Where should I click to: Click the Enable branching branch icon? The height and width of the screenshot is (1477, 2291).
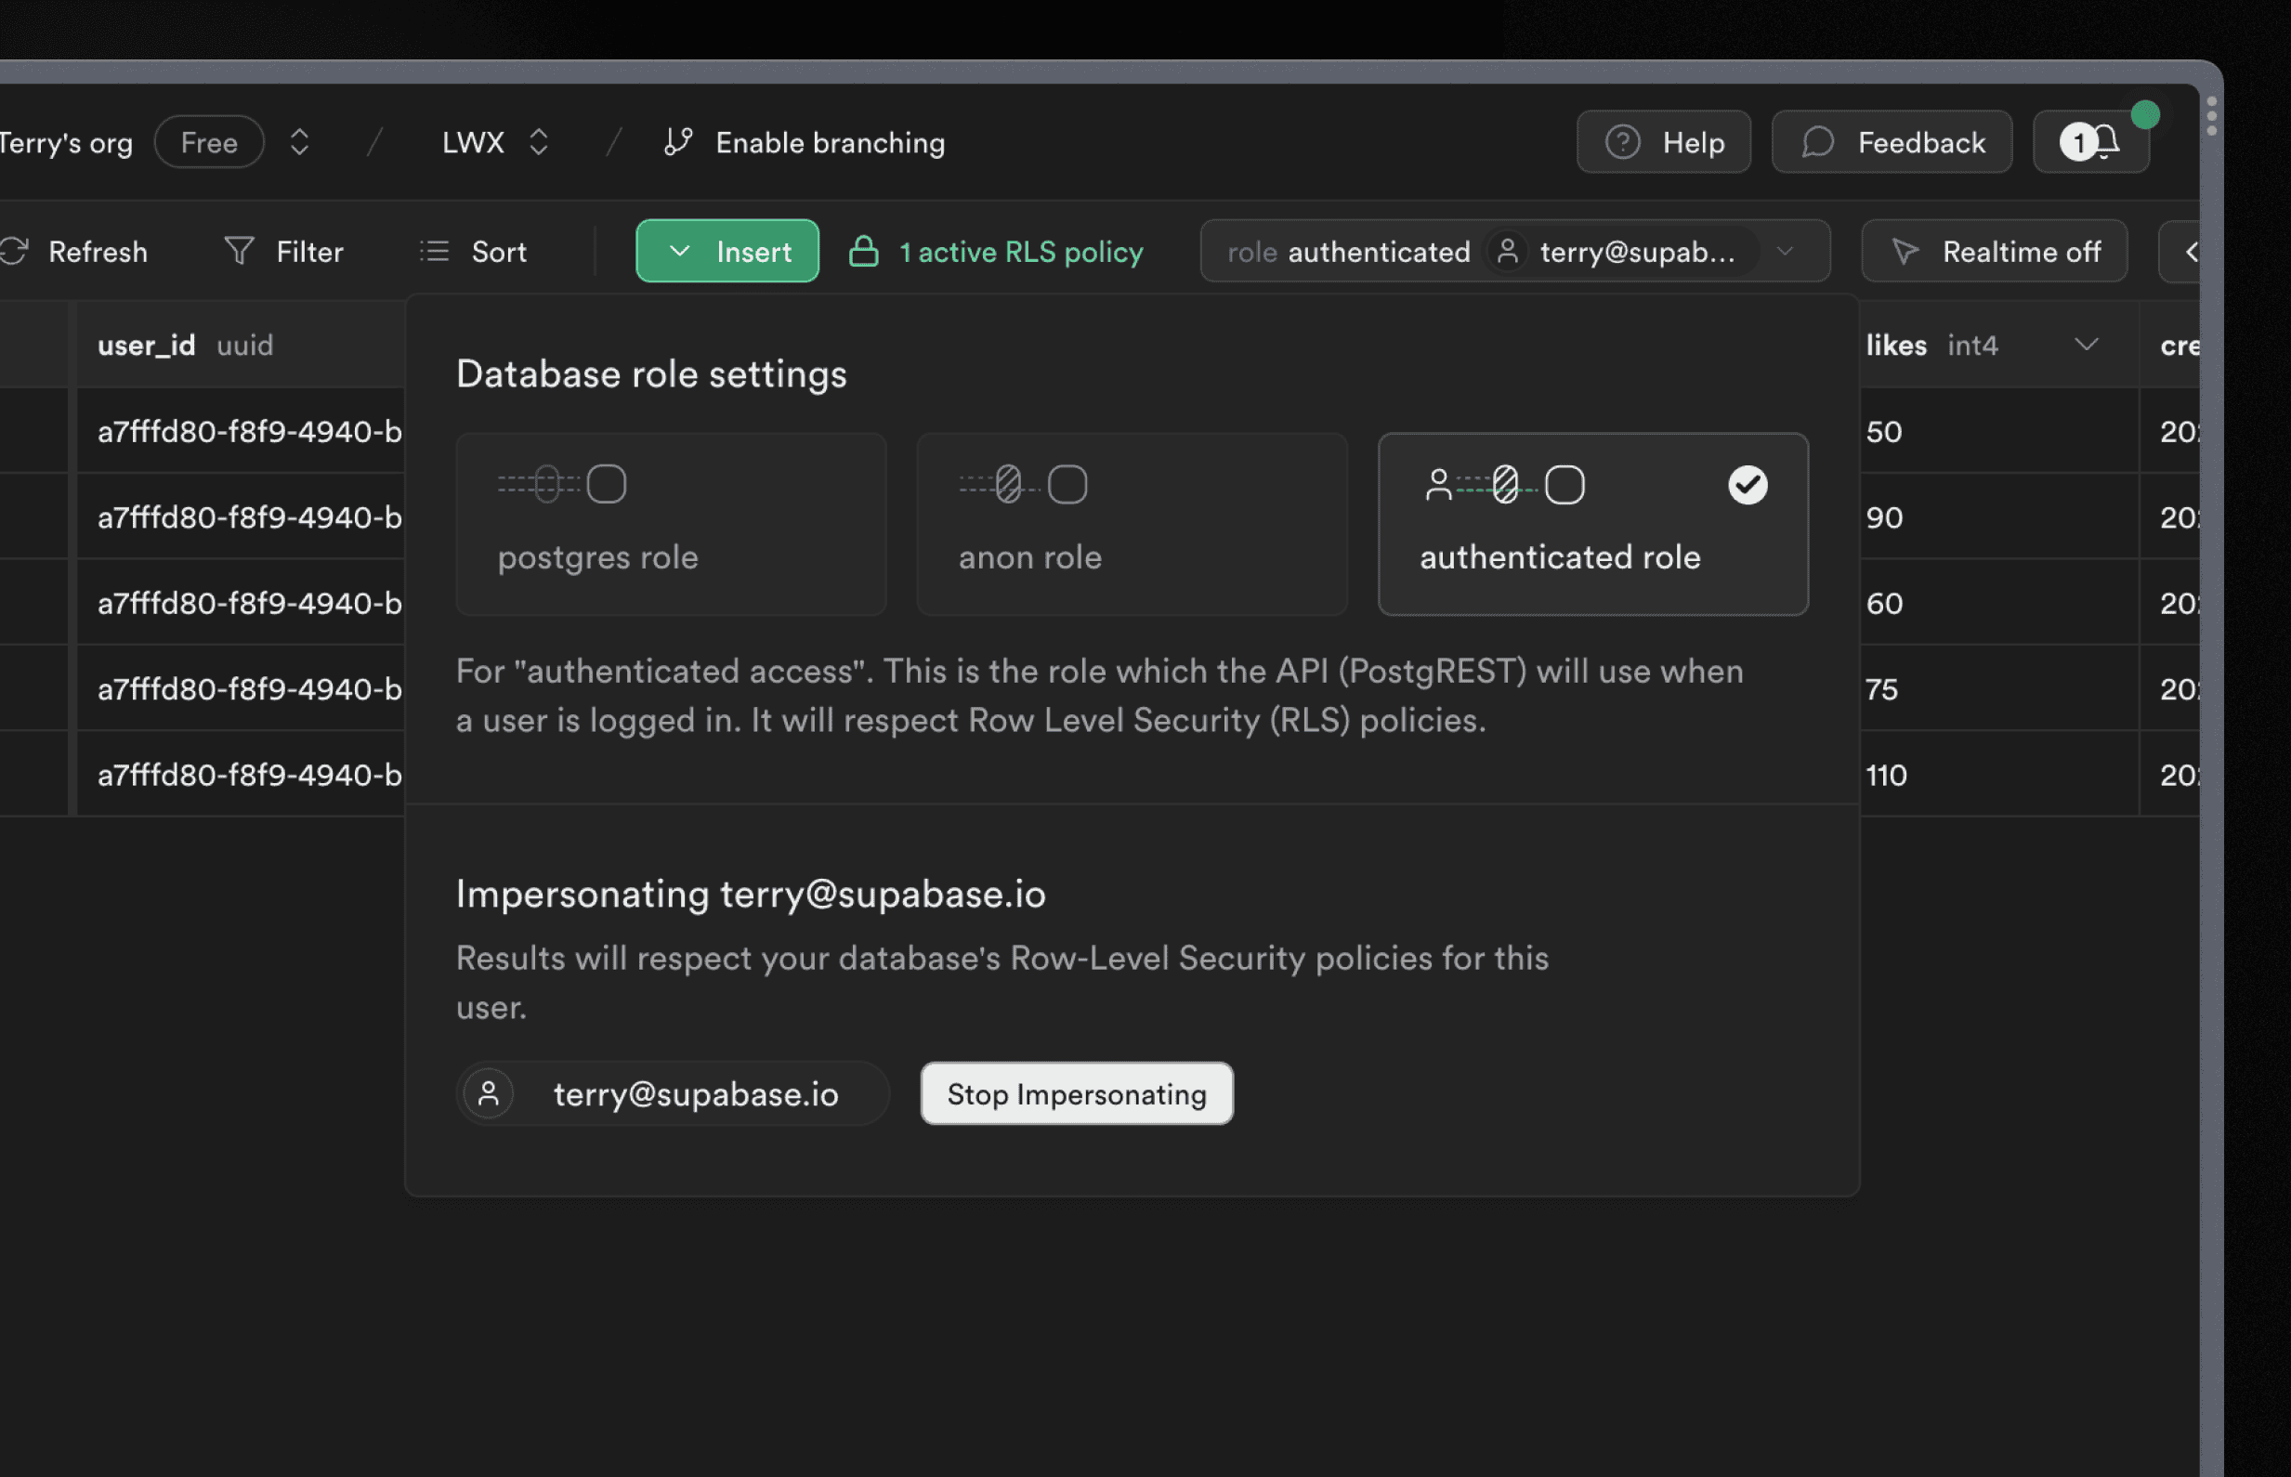(677, 142)
